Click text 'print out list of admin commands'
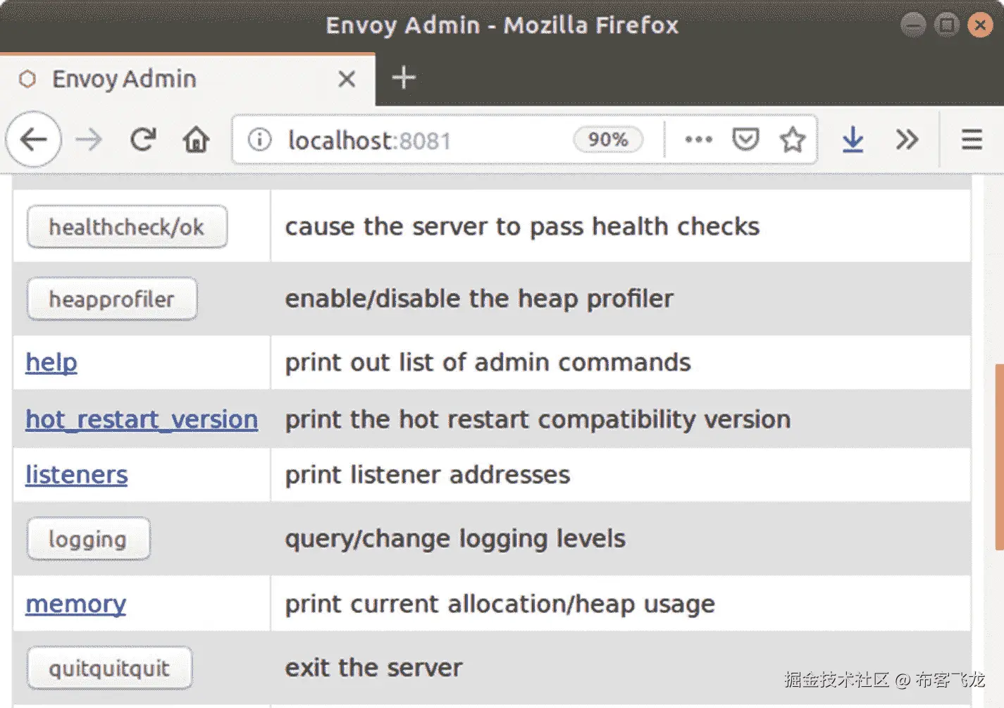Screen dimensions: 1004x708 point(488,362)
